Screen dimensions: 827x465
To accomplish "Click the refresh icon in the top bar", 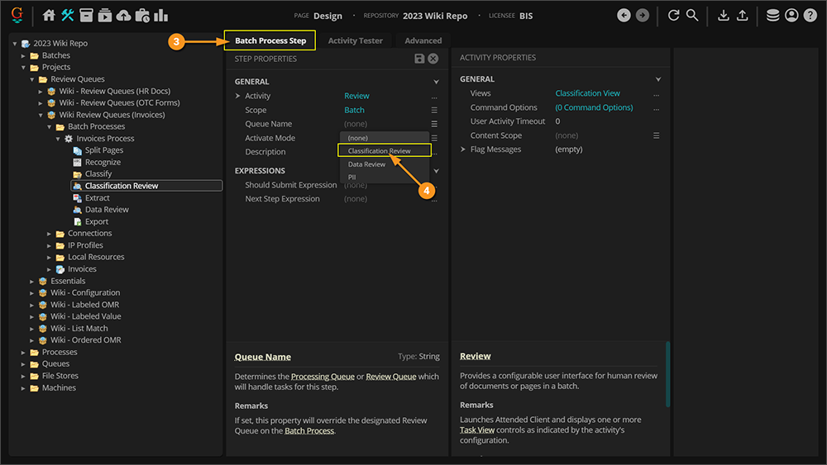I will (673, 15).
